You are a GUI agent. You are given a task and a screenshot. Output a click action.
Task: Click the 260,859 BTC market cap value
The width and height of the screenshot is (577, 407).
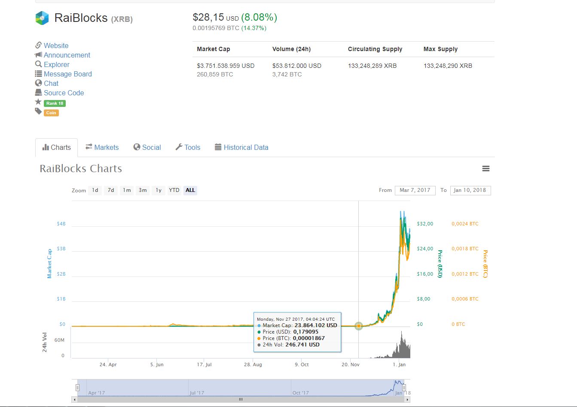215,74
